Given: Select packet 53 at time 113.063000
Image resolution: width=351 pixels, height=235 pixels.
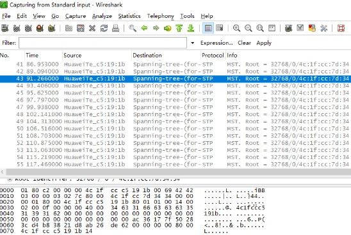Looking at the screenshot, I should pyautogui.click(x=175, y=150).
